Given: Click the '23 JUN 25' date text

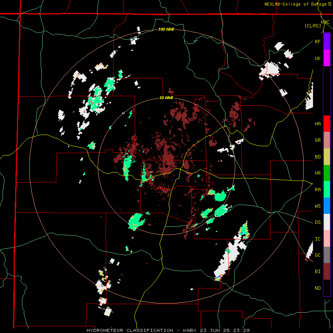Looking at the screenshot, I should [215, 330].
